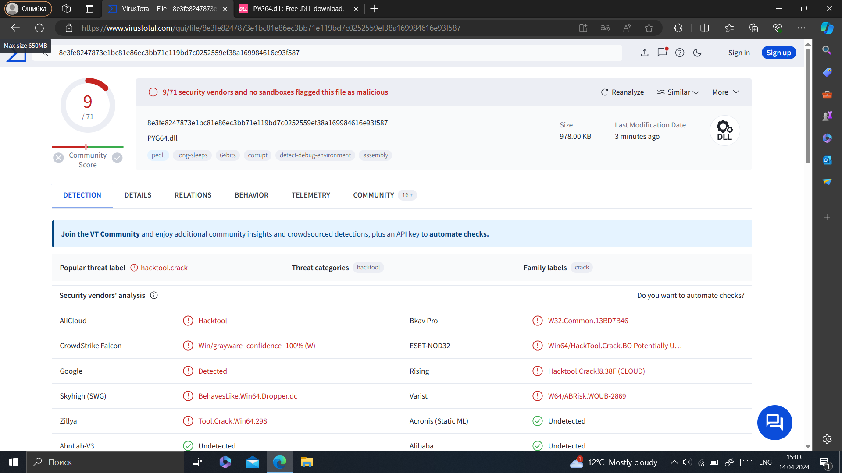Open the DETAILS tab
Screen dimensions: 842x473
[x=138, y=195]
